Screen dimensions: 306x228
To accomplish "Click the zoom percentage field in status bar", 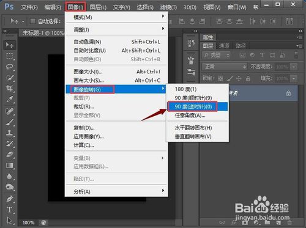I will click(x=28, y=222).
